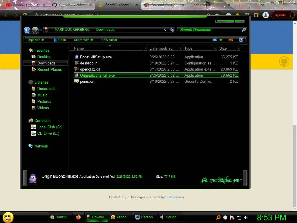Open the address bar history dropdown
The image size is (297, 223).
[166, 30]
